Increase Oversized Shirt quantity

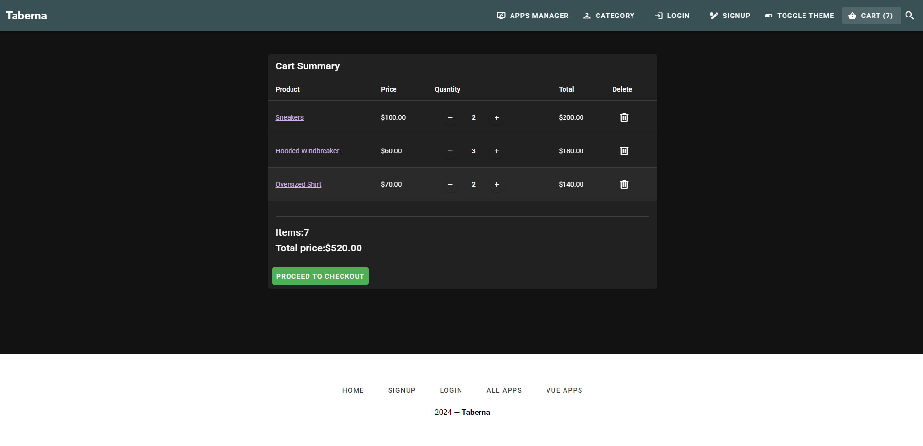[496, 184]
